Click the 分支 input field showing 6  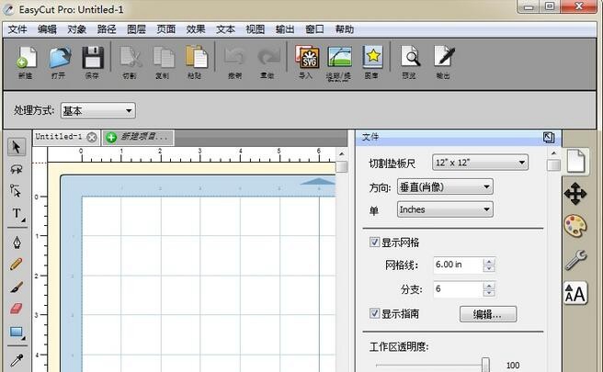tap(459, 289)
